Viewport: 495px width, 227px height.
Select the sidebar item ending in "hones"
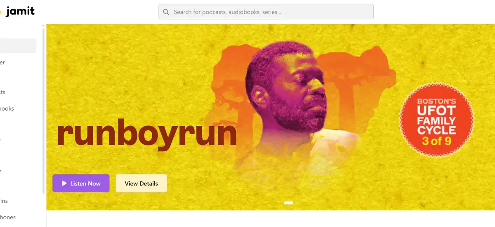click(x=8, y=217)
